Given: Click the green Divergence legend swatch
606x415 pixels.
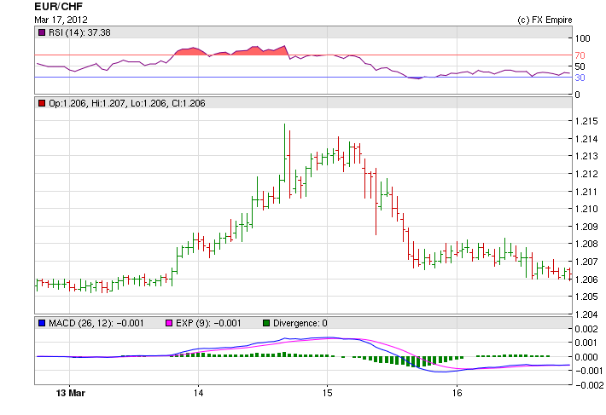Looking at the screenshot, I should (x=266, y=323).
